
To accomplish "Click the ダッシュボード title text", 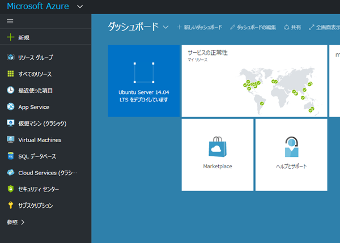I will click(133, 27).
